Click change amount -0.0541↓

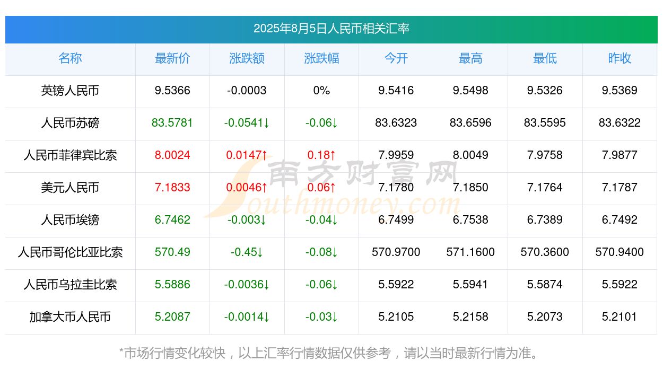(247, 123)
